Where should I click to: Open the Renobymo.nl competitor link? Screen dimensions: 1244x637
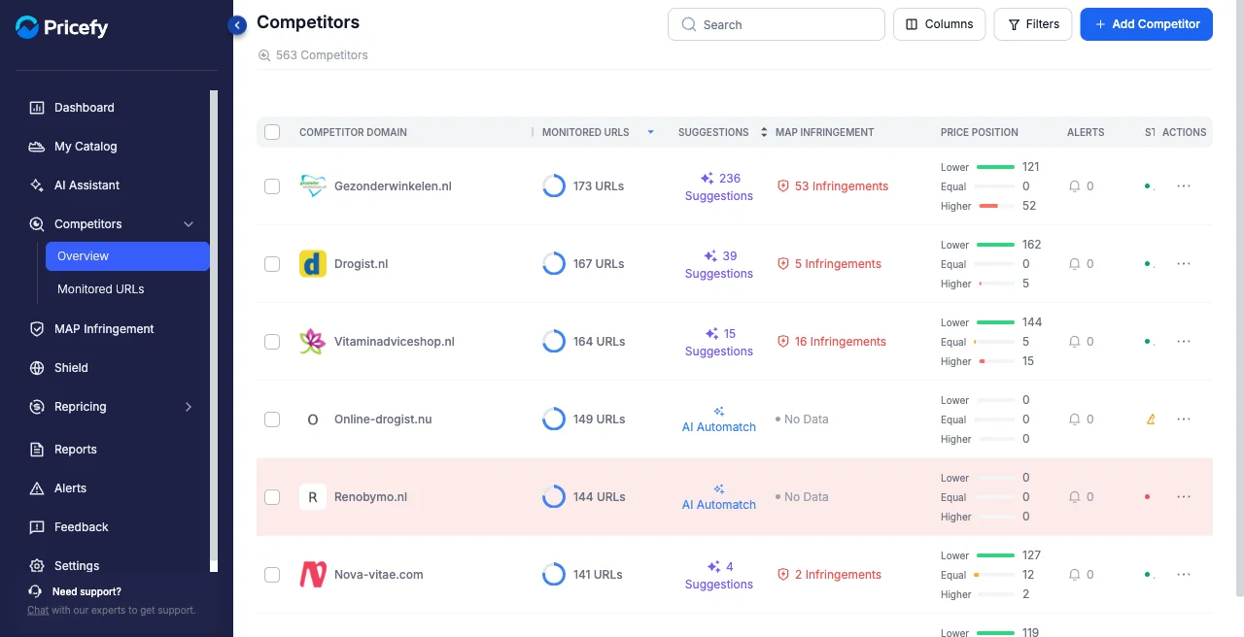click(370, 497)
